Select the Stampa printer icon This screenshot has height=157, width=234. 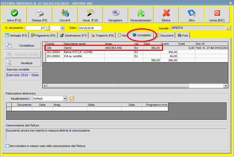(x=39, y=14)
